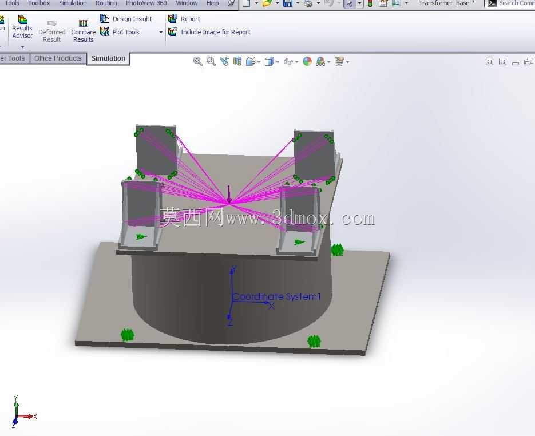Viewport: 535px width, 436px height.
Task: Click the pin icon next to Help
Action: point(231,3)
